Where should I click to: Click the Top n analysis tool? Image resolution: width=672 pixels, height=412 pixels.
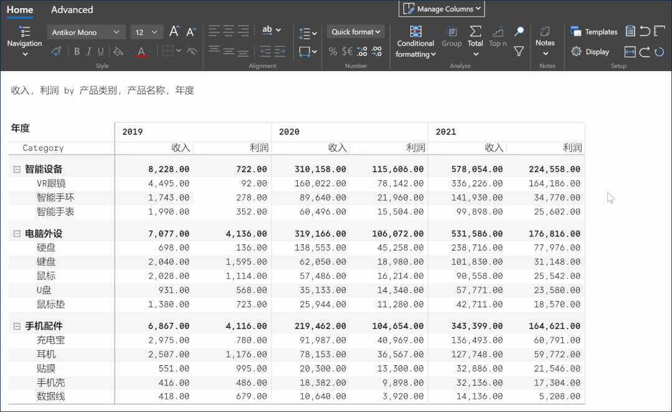(498, 36)
